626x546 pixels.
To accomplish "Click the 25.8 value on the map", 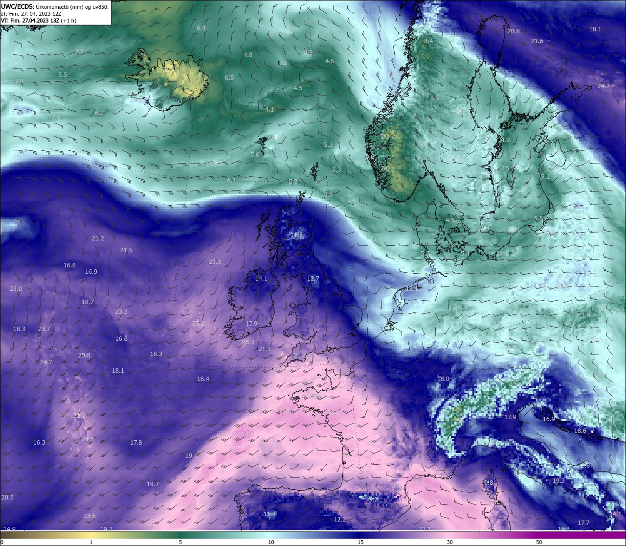I will coord(84,356).
